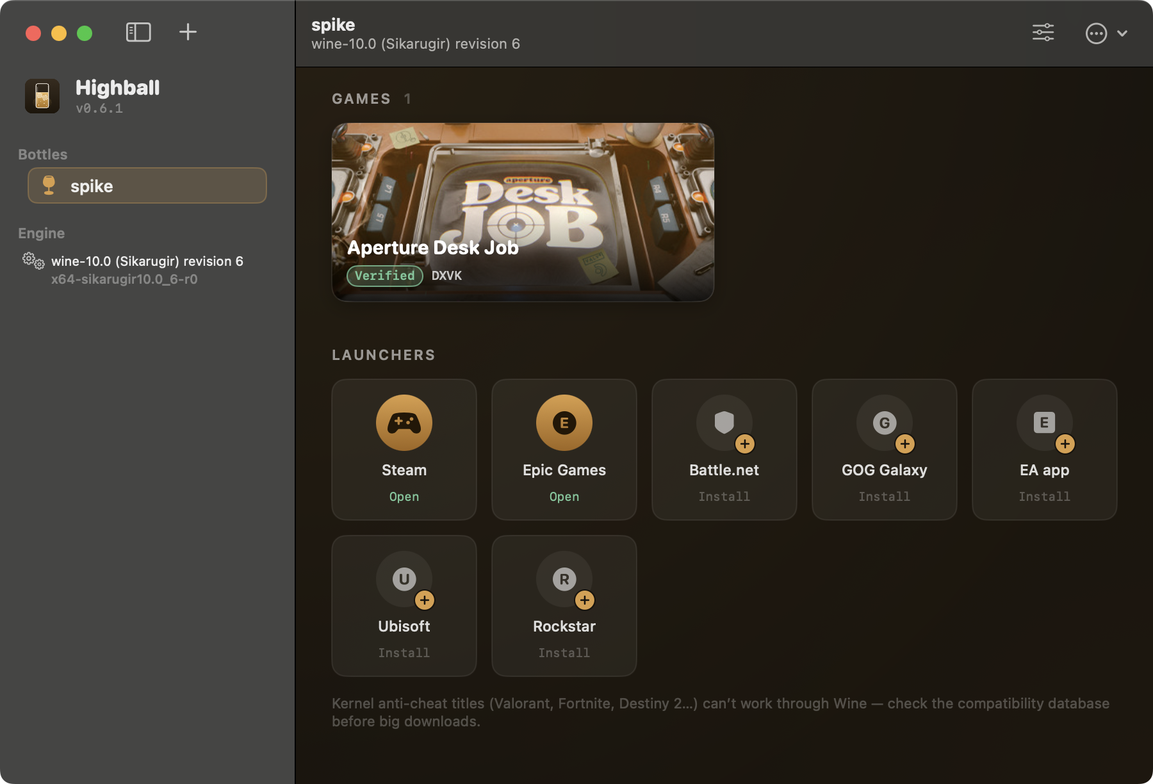This screenshot has height=784, width=1153.
Task: Open Steam launcher via Open link
Action: pyautogui.click(x=404, y=496)
